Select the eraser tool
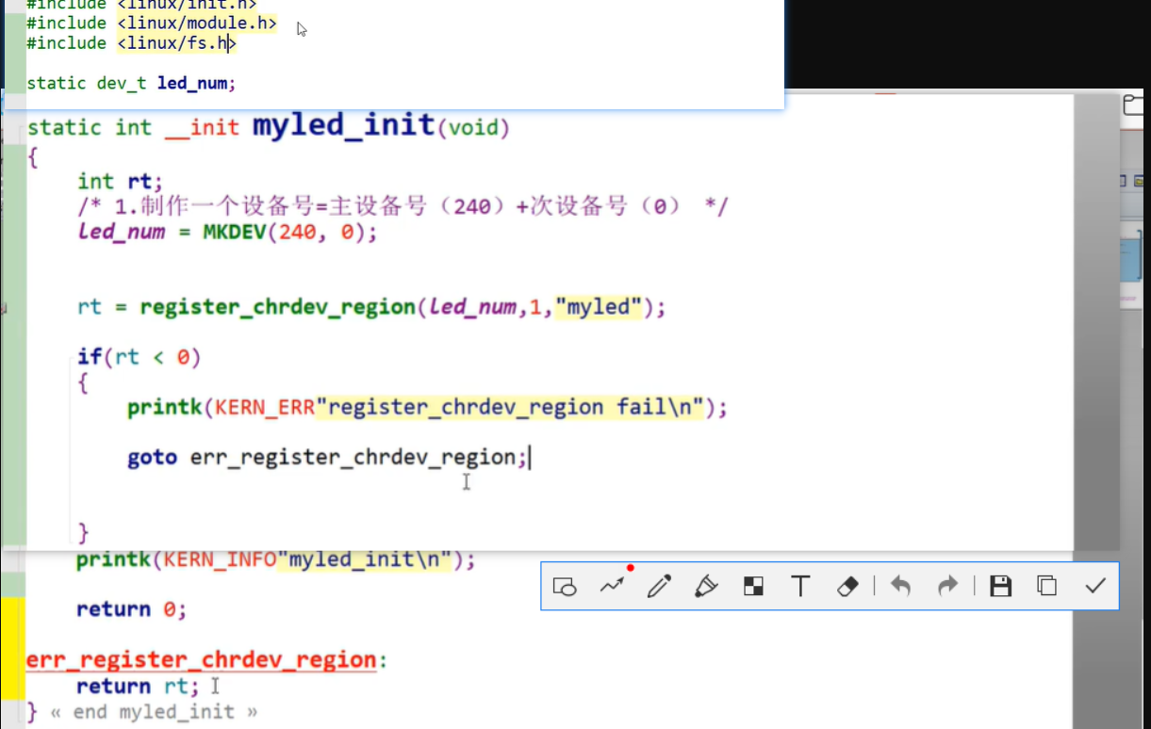1151x729 pixels. coord(847,587)
